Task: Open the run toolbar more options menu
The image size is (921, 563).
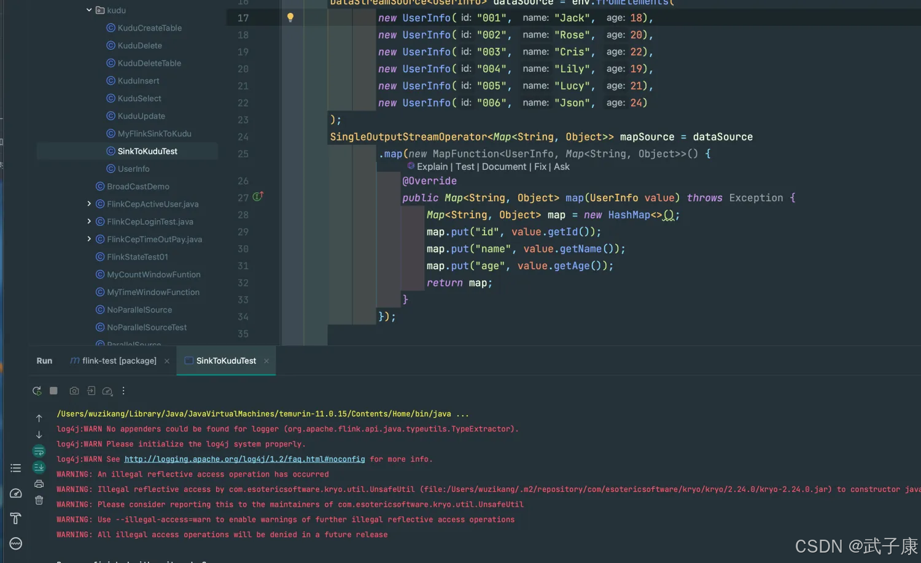Action: point(123,391)
